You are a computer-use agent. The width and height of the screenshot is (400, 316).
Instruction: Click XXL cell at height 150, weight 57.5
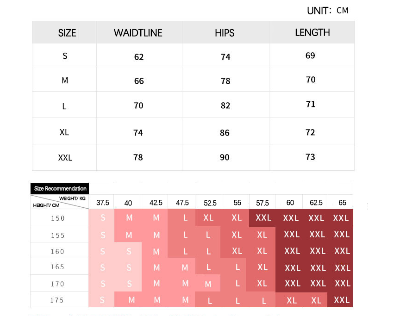pos(263,217)
